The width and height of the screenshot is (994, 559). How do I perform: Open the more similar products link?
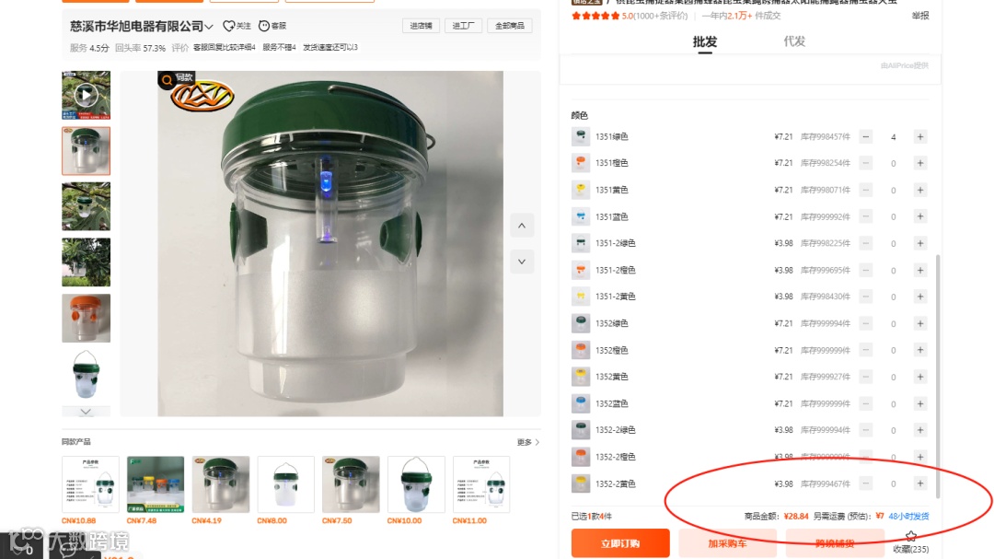pos(528,442)
